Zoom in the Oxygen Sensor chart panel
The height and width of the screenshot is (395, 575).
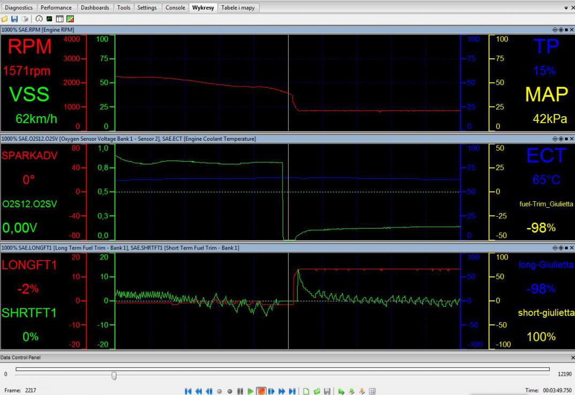pyautogui.click(x=561, y=139)
